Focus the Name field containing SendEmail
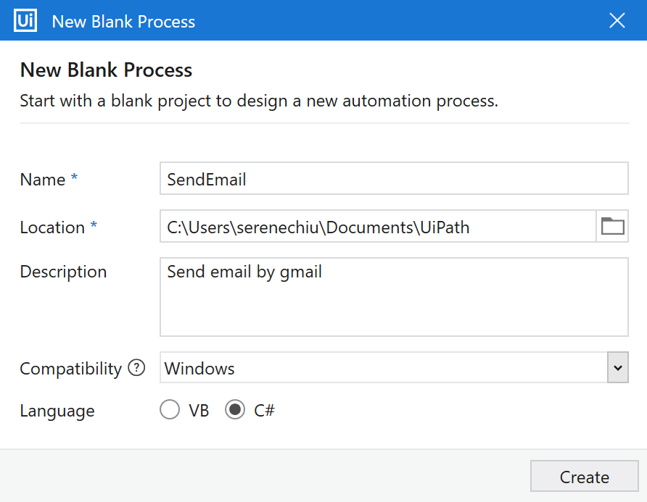The width and height of the screenshot is (647, 502). coord(394,179)
